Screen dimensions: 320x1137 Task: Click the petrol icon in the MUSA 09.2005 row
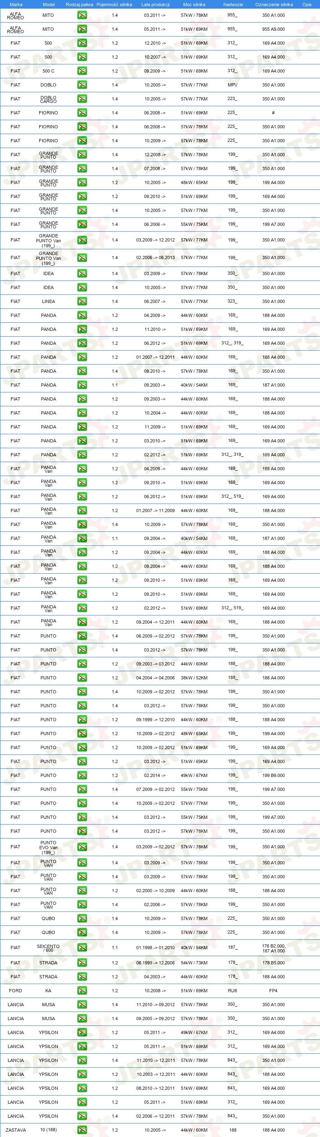[x=82, y=1019]
